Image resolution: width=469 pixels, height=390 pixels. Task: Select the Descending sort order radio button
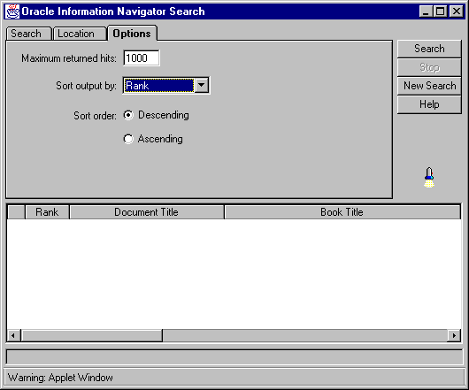[128, 115]
